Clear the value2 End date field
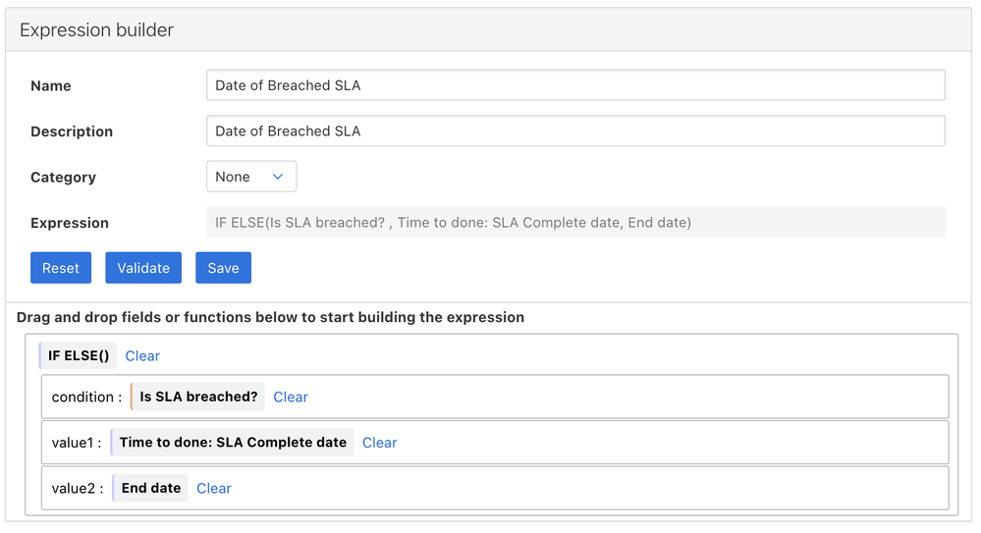The image size is (981, 533). tap(214, 489)
